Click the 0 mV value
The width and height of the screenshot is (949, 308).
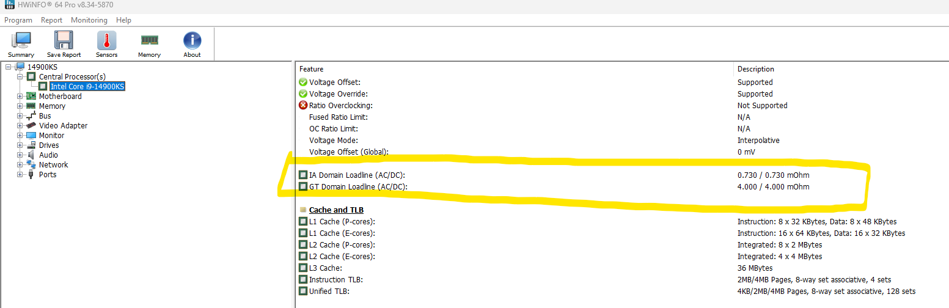coord(747,152)
